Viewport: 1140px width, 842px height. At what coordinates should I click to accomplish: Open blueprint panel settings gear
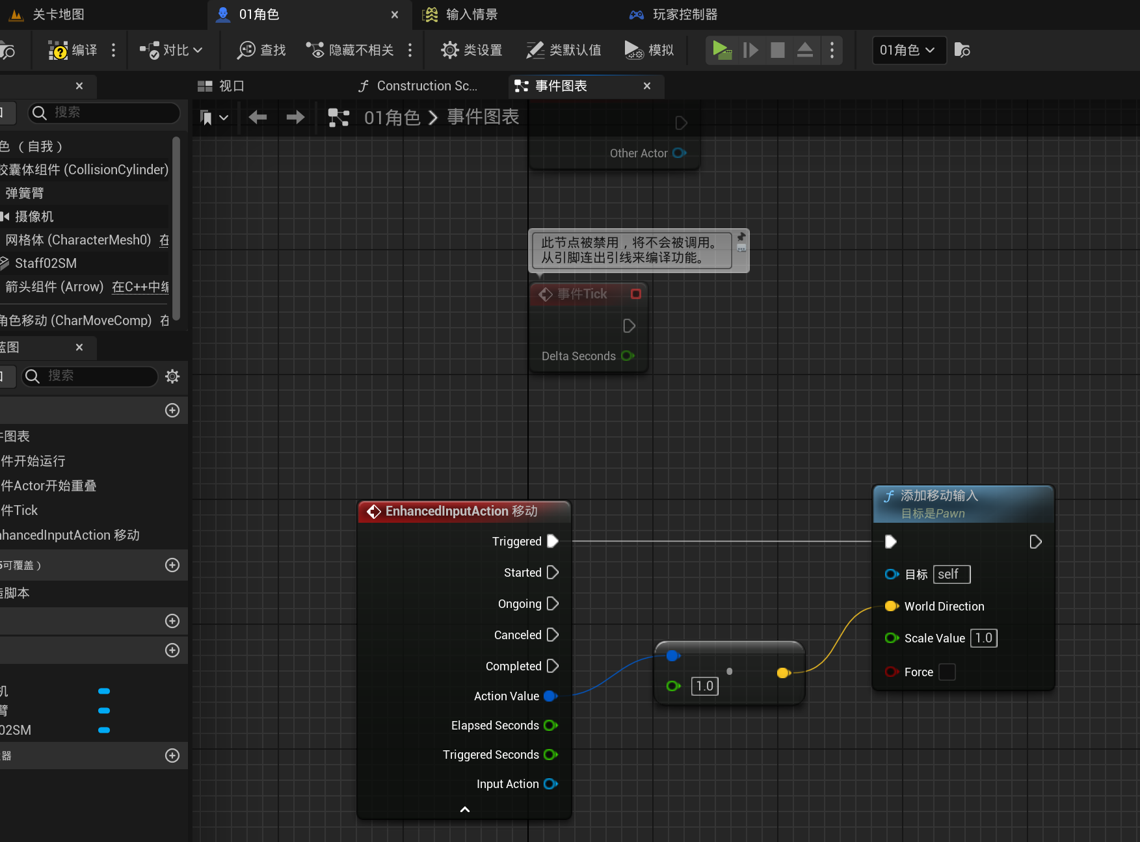point(172,376)
